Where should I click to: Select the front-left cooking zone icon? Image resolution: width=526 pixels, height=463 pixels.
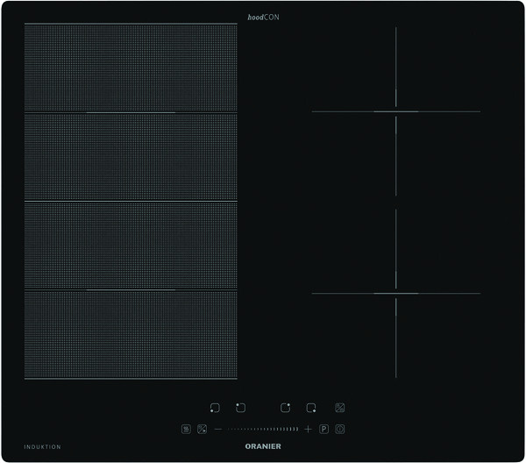(215, 408)
